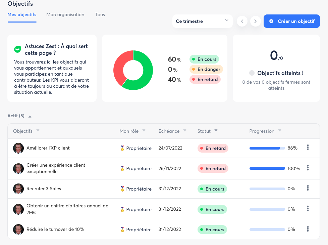Click avatar beside Obtenir un chiffre d'affaires objective
This screenshot has width=328, height=245.
[18, 209]
